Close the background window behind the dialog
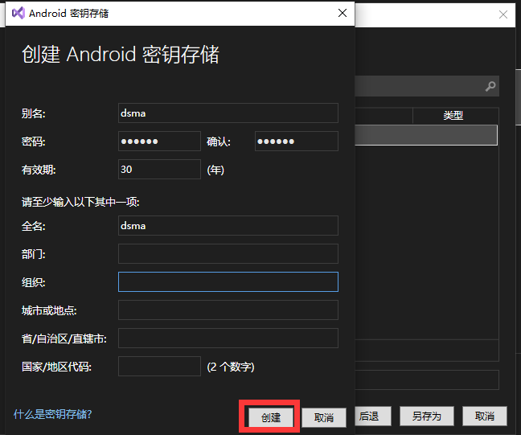 (x=503, y=14)
